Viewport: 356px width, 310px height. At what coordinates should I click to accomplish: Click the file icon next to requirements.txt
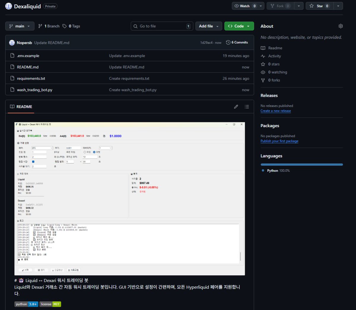pos(12,78)
